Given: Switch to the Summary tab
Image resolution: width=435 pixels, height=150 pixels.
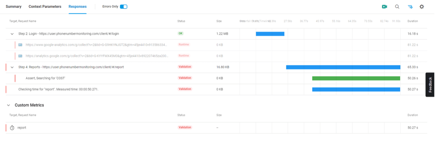Looking at the screenshot, I should coord(14,7).
